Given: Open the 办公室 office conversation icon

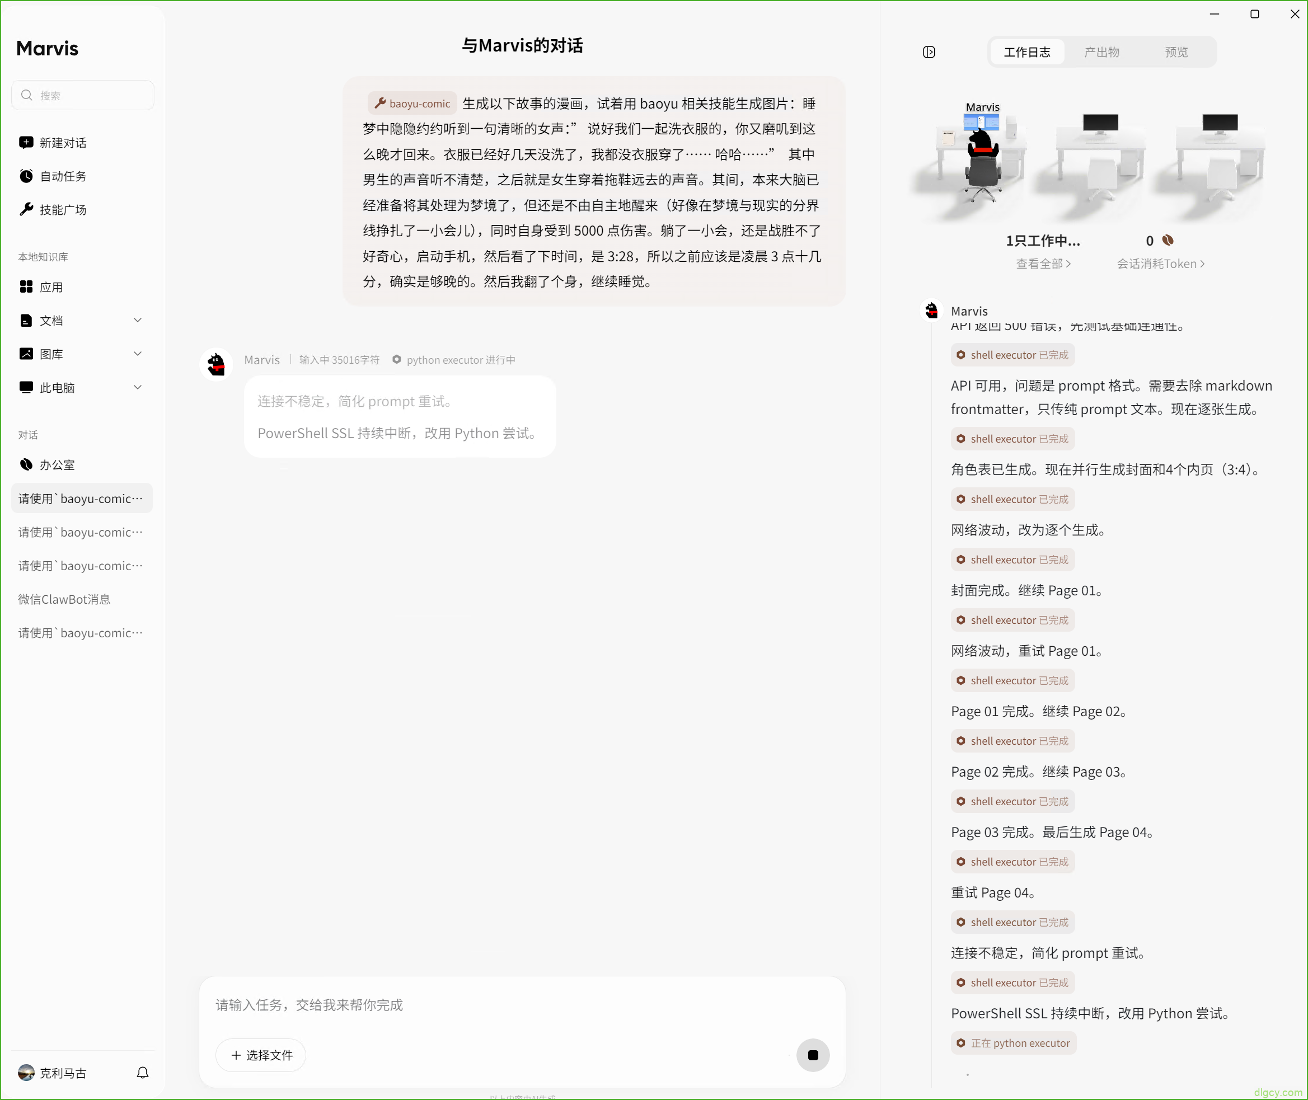Looking at the screenshot, I should [26, 464].
